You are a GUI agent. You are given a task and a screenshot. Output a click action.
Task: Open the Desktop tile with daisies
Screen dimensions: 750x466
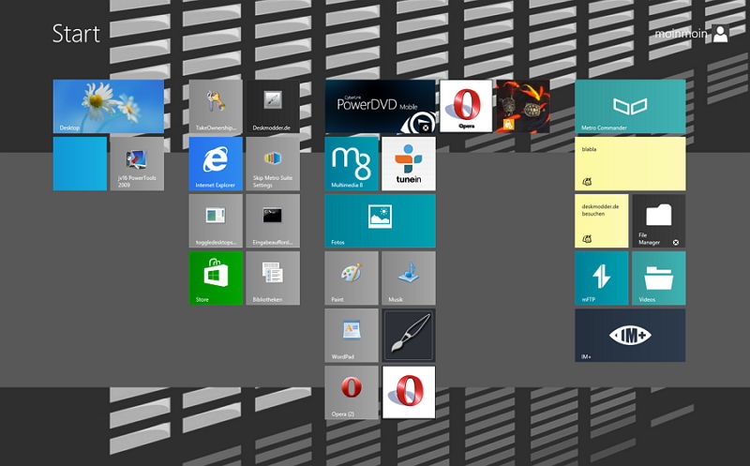pos(109,106)
